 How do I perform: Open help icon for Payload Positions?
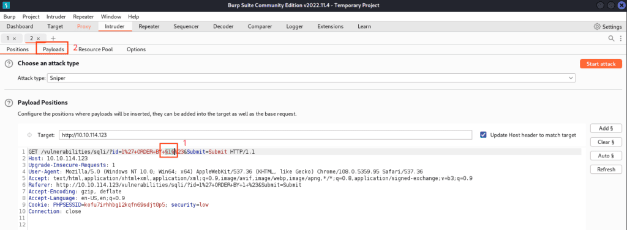[x=8, y=103]
